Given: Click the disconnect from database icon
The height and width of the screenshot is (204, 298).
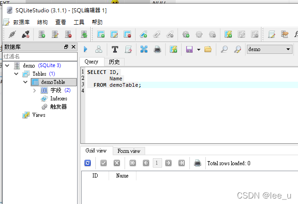Looking at the screenshot, I should tap(26, 34).
